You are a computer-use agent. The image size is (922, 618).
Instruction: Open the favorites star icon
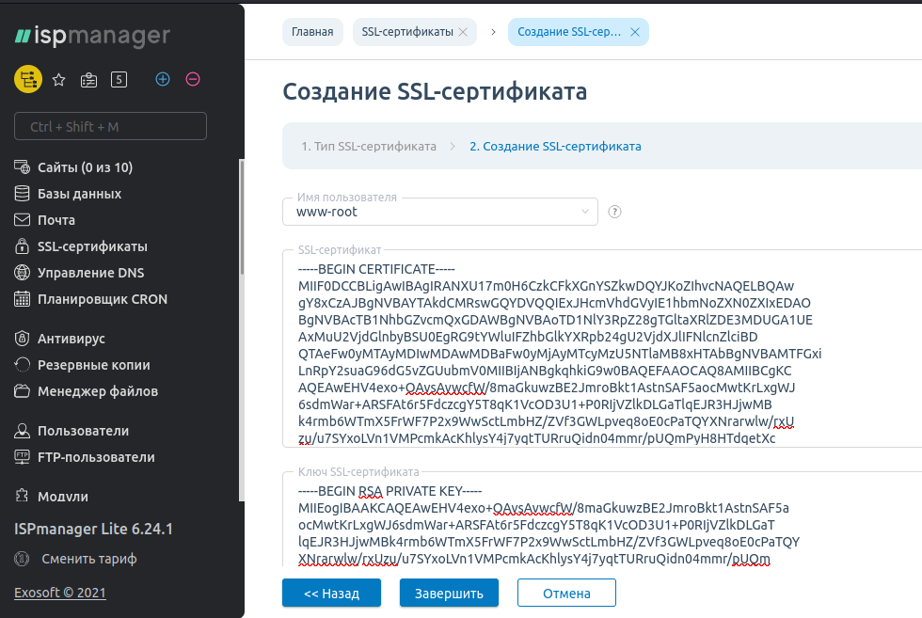[x=58, y=79]
